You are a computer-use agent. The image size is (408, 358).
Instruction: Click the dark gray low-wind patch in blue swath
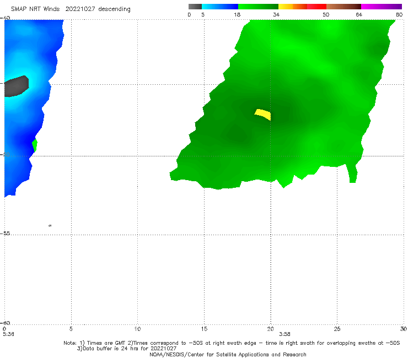coord(17,86)
